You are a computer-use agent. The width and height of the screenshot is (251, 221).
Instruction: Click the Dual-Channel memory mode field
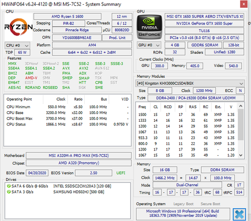click(187, 185)
